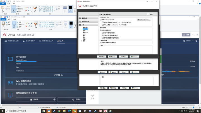The width and height of the screenshot is (201, 113).
Task: Select the Eraser tool in 紅傘11.png Paint ribbon
Action: 26,11
